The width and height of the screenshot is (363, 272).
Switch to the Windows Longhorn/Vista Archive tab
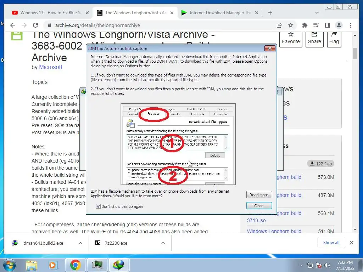click(135, 13)
